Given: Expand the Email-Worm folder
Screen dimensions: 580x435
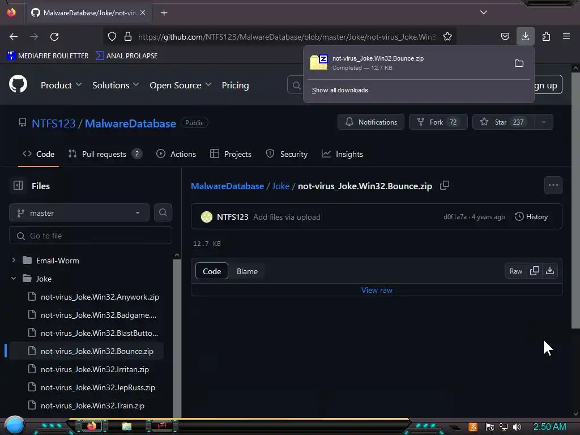Looking at the screenshot, I should (14, 261).
